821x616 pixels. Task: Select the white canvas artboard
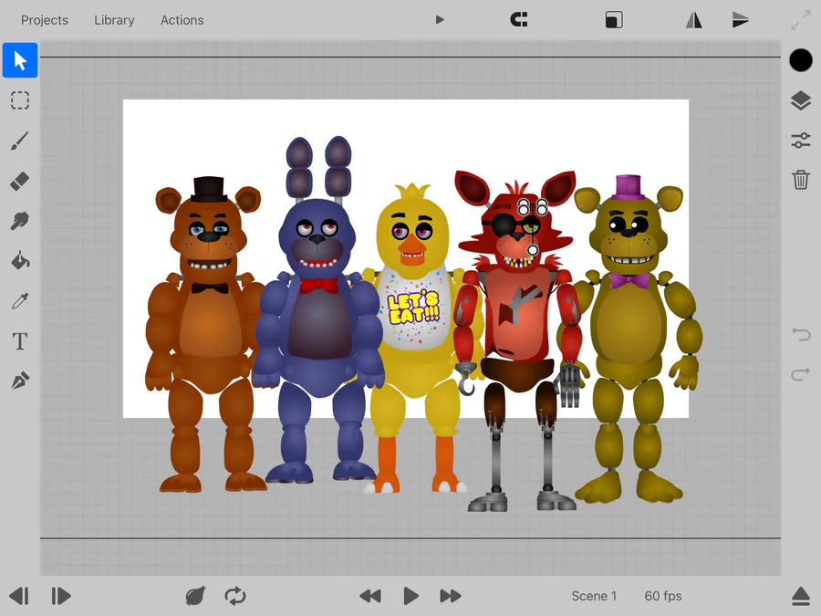pyautogui.click(x=406, y=258)
